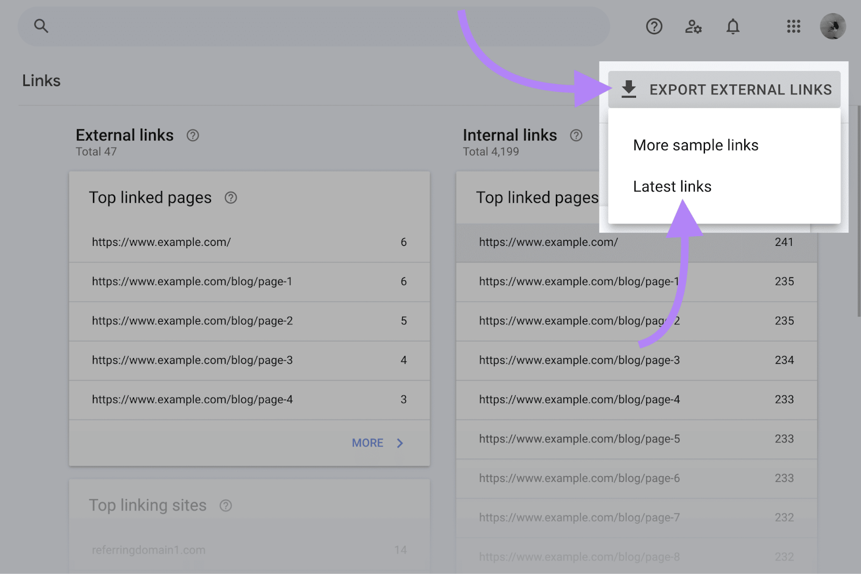Click the search magnifying glass icon
The height and width of the screenshot is (574, 861).
41,26
